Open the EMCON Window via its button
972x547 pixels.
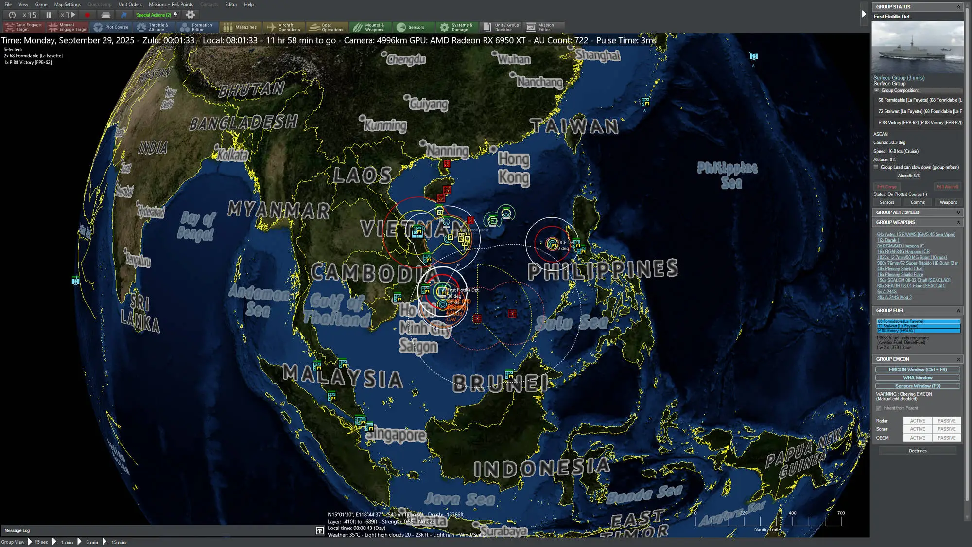(918, 369)
